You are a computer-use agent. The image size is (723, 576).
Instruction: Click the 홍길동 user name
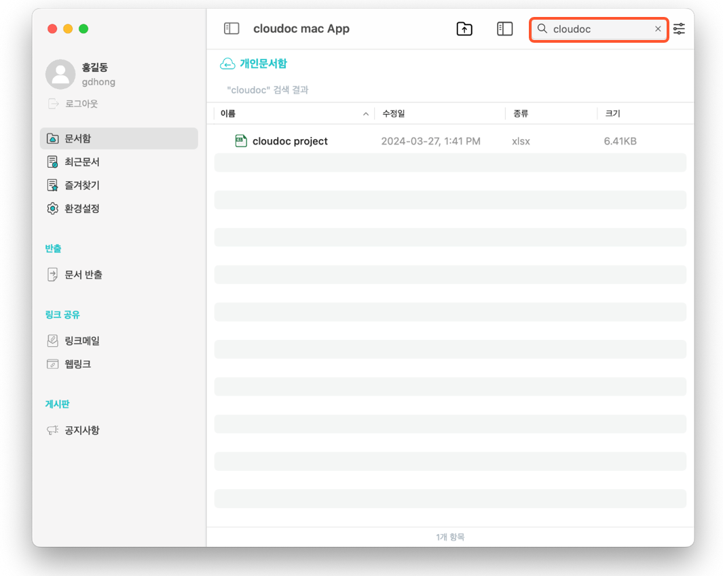pos(95,67)
